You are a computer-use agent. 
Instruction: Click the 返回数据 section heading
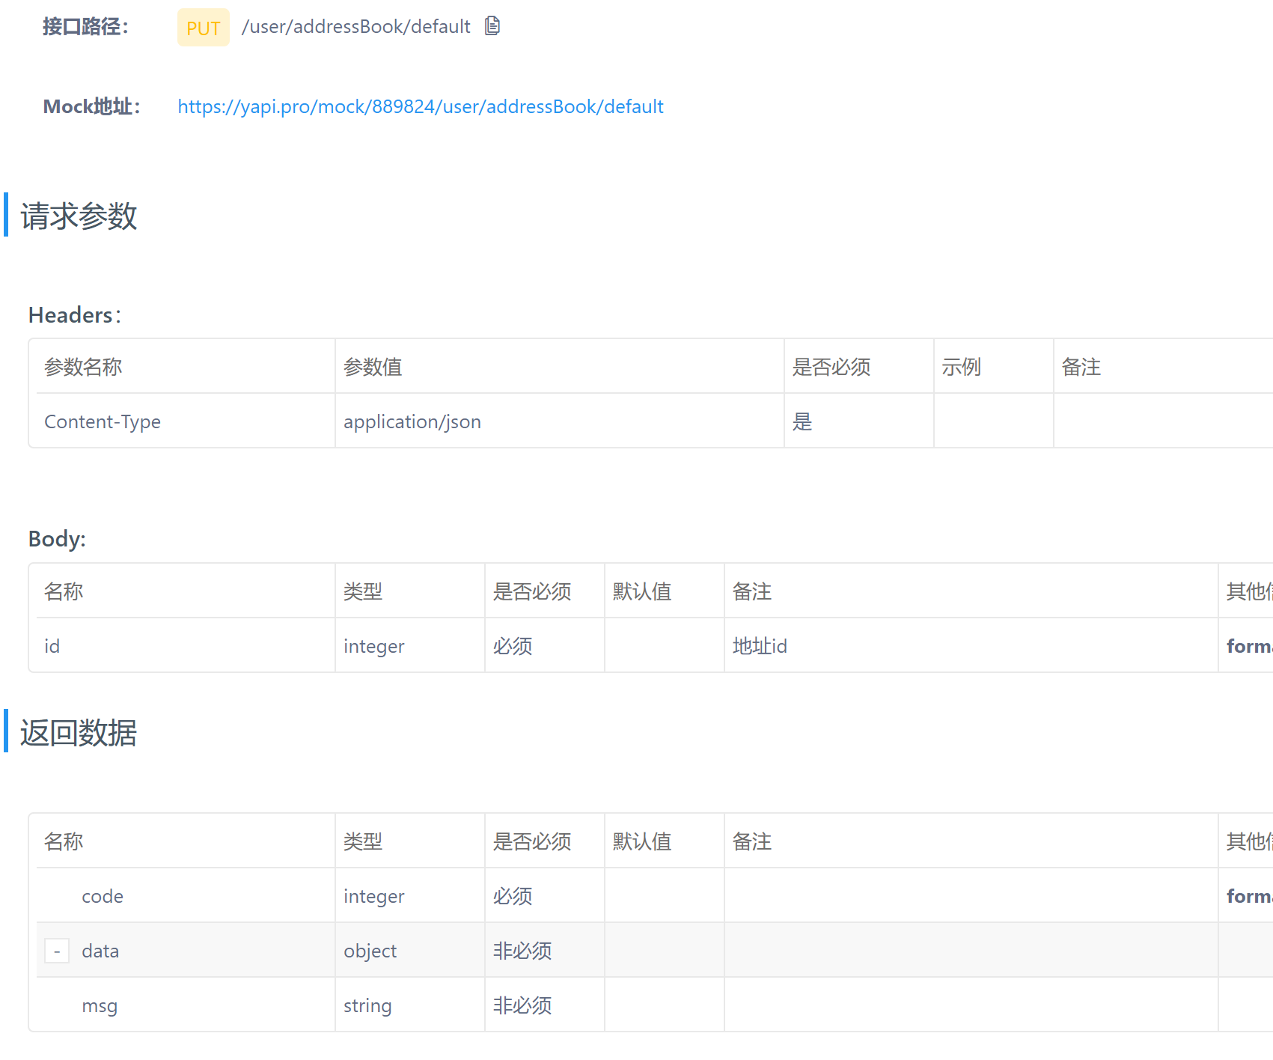click(79, 732)
